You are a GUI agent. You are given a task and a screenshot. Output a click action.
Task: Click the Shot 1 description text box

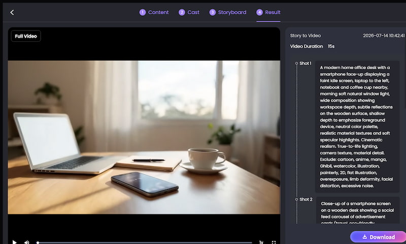click(357, 127)
